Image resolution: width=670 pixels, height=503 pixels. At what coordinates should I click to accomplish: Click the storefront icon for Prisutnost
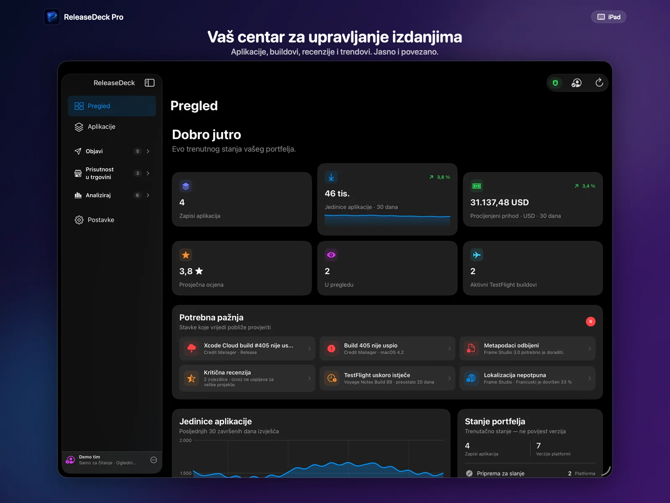click(78, 174)
